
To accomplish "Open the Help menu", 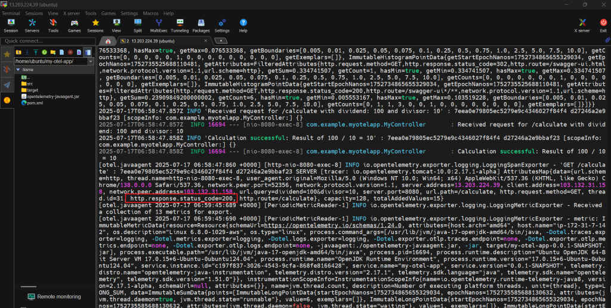I will click(168, 13).
